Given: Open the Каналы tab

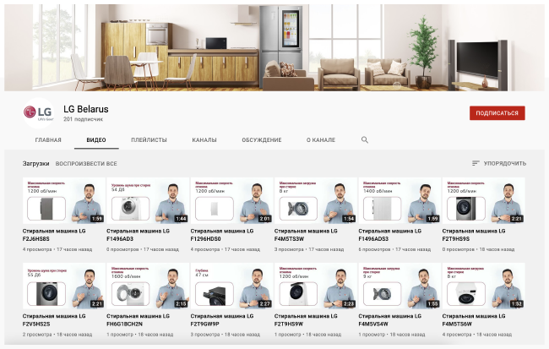Looking at the screenshot, I should pos(204,139).
